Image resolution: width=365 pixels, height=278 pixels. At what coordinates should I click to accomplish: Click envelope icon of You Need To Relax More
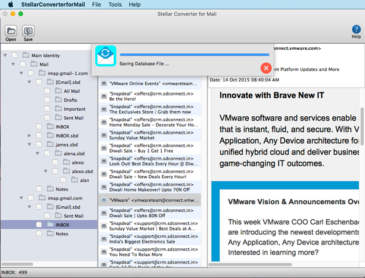tap(104, 252)
